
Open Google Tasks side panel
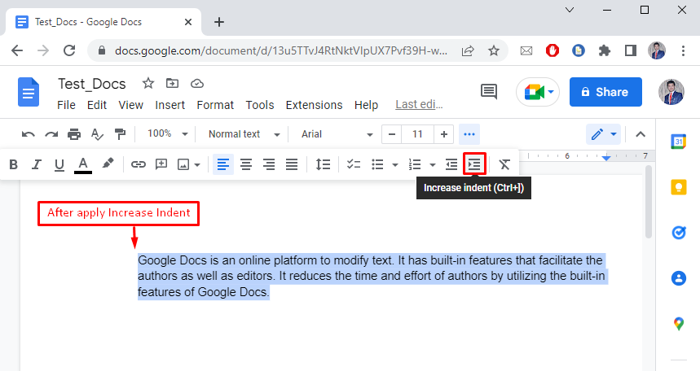(x=679, y=233)
